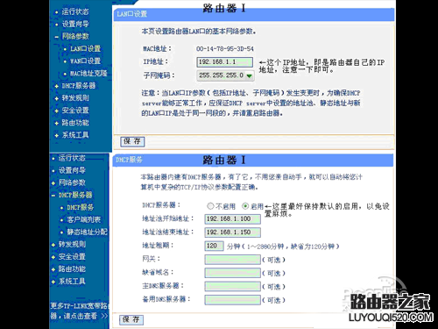Image resolution: width=438 pixels, height=329 pixels.
Task: Click the MAC address 00-14-78-95-3D-54
Action: pyautogui.click(x=225, y=49)
